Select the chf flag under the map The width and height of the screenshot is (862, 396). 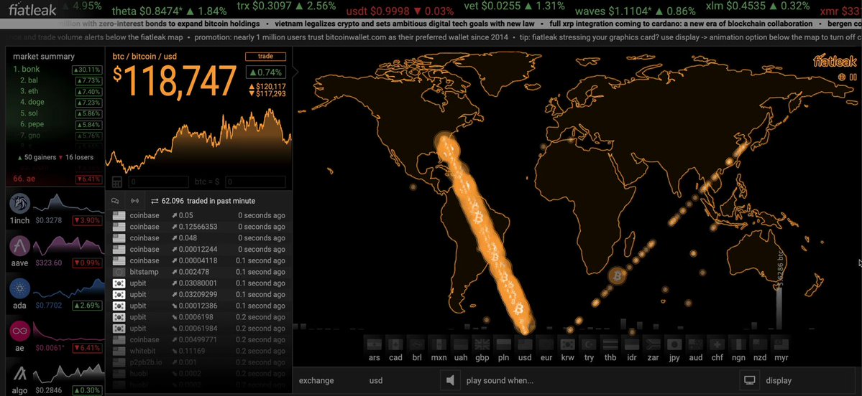717,344
